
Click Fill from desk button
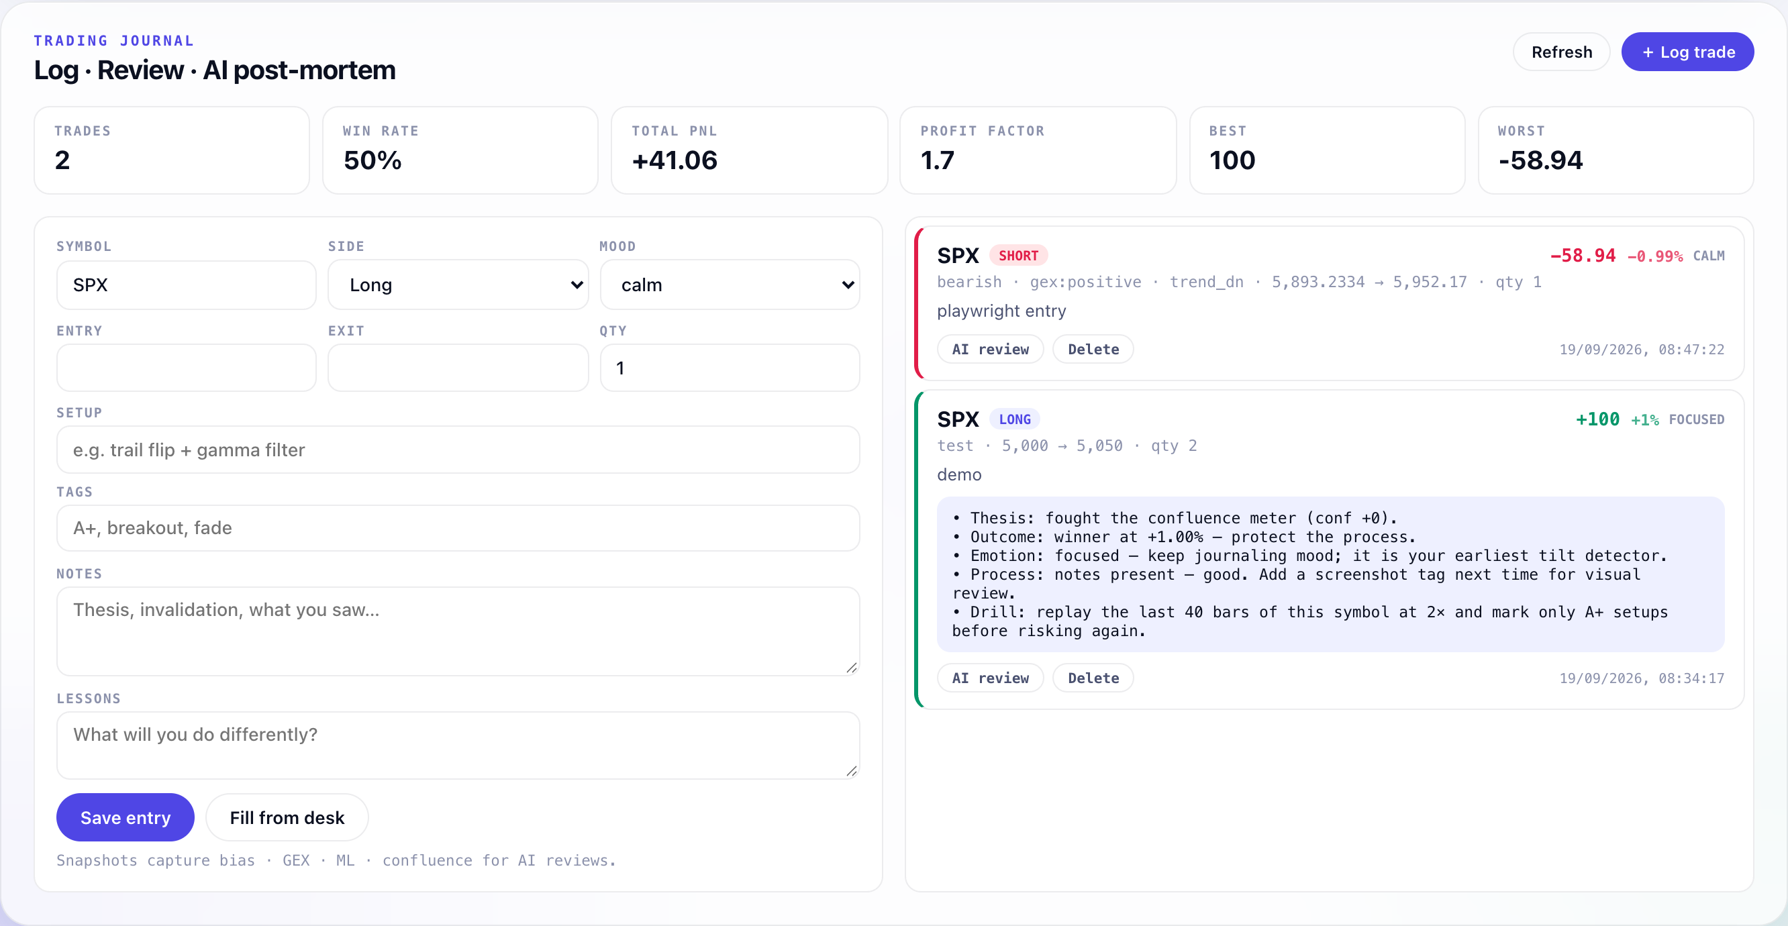(287, 818)
